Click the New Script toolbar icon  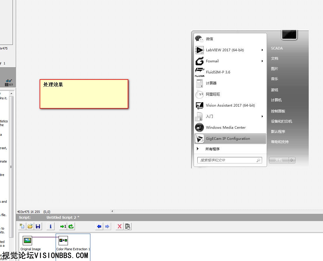[22, 226]
